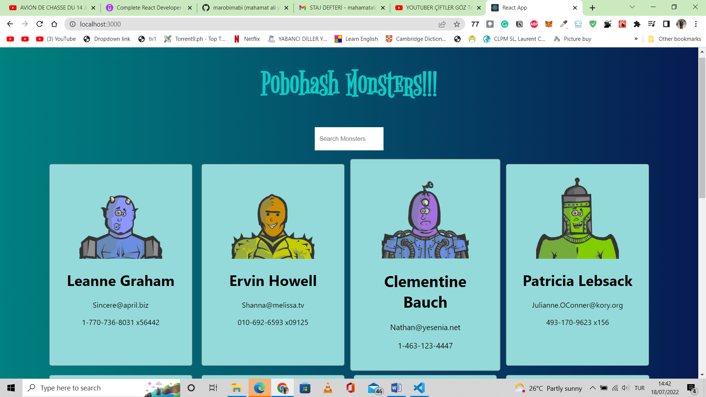Open the tab search chevron menu
Viewport: 706px width, 397px height.
(632, 7)
